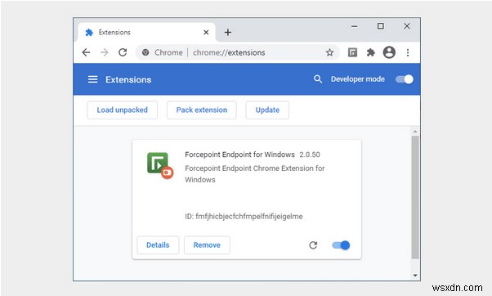Click the Forcepoint Endpoint extension logo

(160, 165)
